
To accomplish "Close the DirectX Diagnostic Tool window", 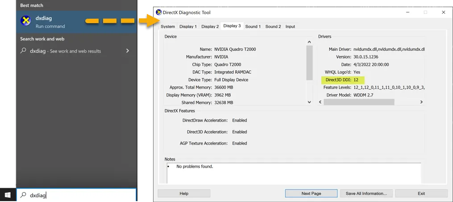I will pos(444,12).
